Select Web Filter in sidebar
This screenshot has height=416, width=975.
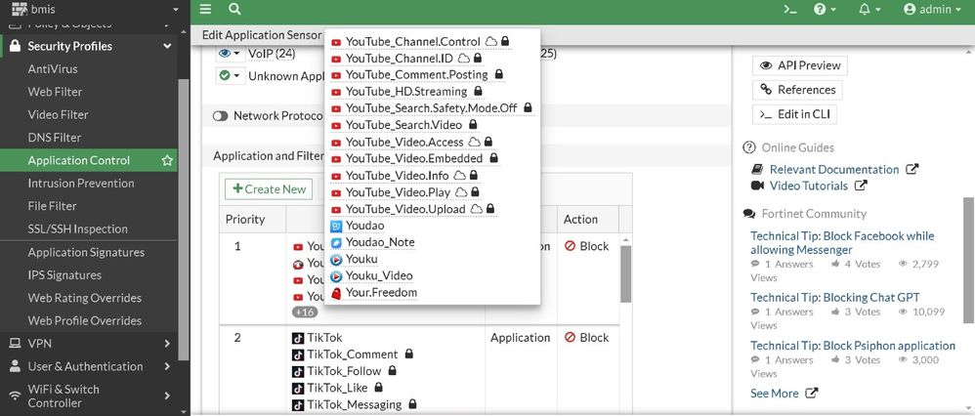pyautogui.click(x=55, y=92)
